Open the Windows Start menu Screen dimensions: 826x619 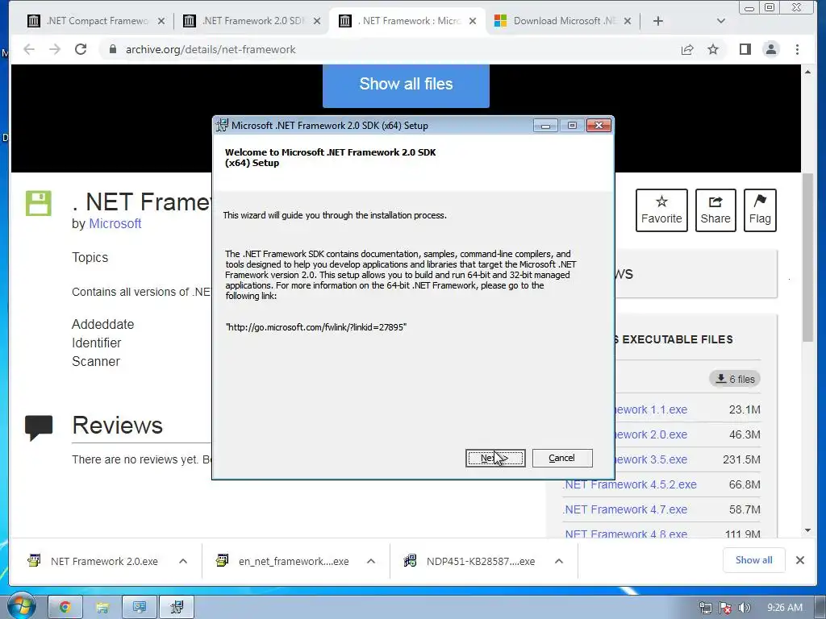coord(20,606)
